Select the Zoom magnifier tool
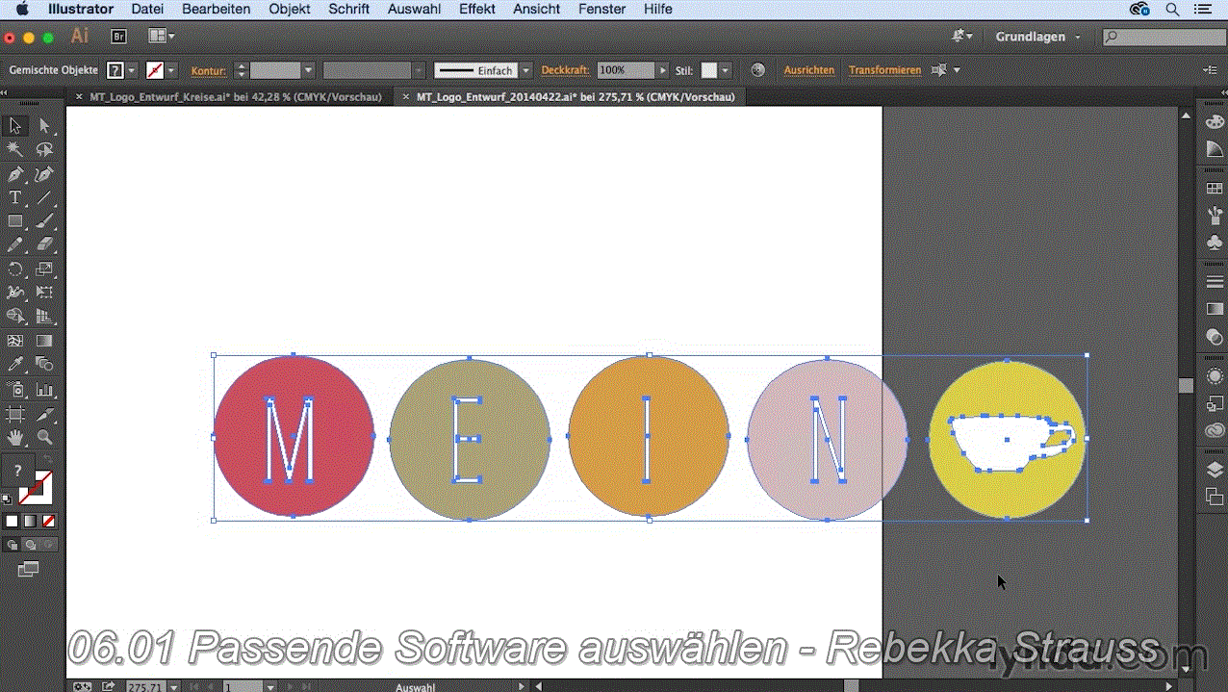This screenshot has width=1228, height=692. pos(44,438)
